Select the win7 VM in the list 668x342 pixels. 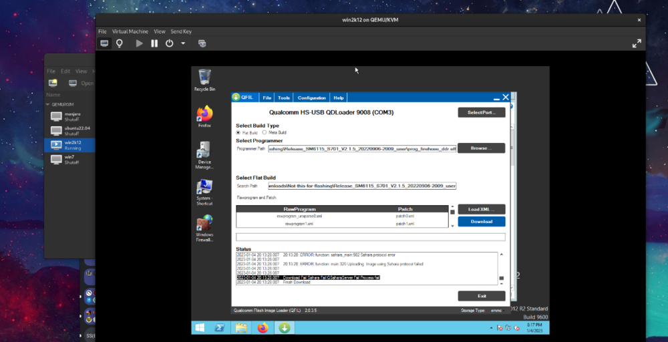tap(70, 159)
